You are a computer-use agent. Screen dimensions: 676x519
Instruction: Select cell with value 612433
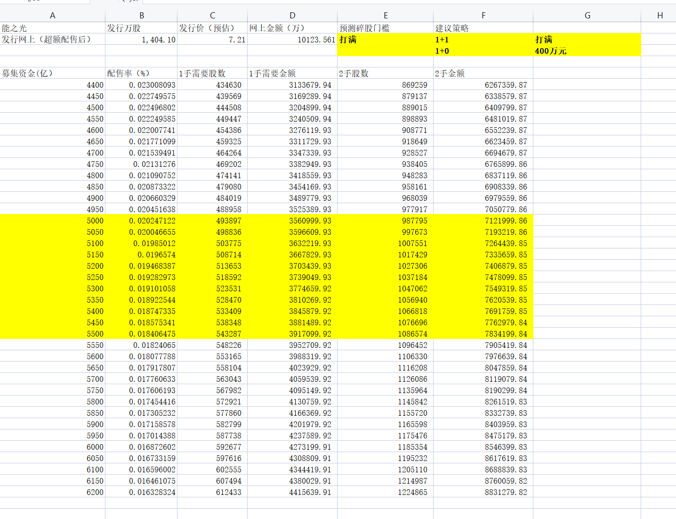212,492
